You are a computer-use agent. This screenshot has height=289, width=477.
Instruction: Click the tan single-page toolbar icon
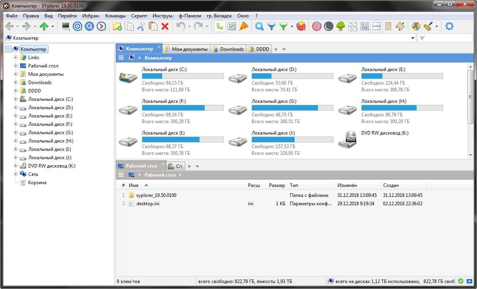pyautogui.click(x=388, y=27)
